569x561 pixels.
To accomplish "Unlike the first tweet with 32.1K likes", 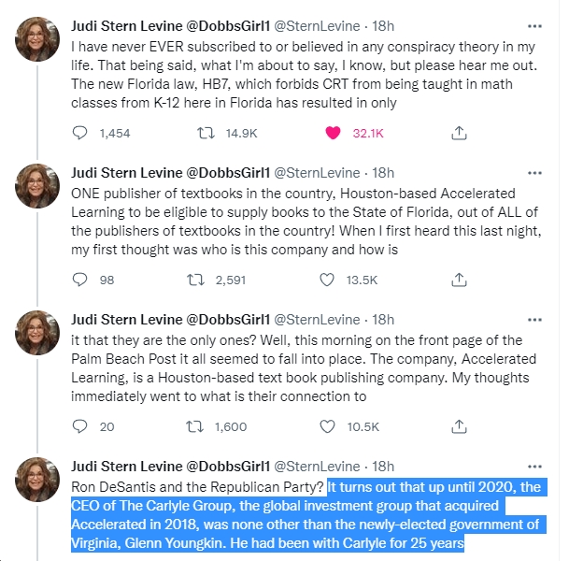I will coord(333,133).
